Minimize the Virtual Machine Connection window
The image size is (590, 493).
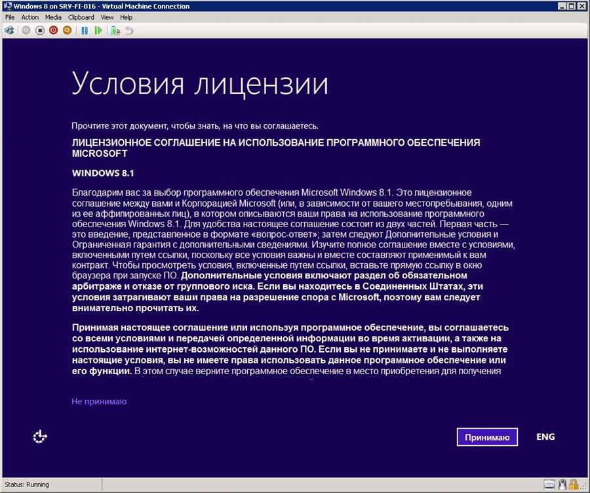(x=562, y=6)
